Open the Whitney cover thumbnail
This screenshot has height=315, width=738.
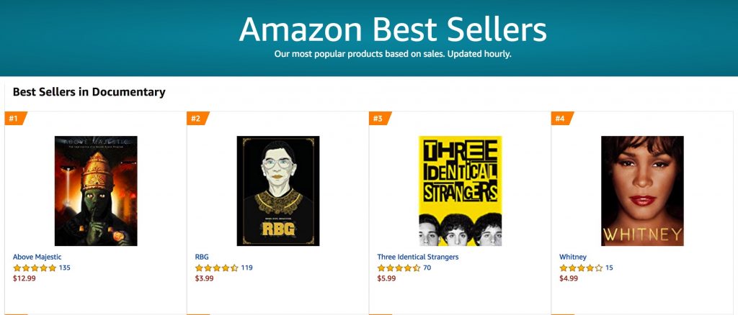(x=642, y=191)
